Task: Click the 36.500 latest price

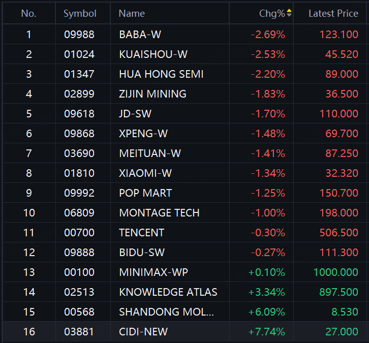Action: pyautogui.click(x=342, y=94)
